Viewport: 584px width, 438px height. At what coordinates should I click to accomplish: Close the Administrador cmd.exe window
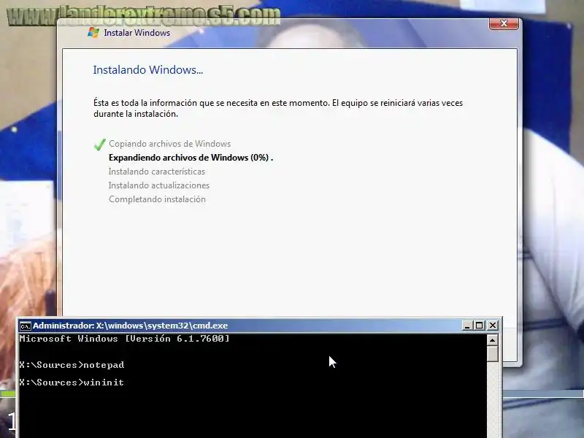point(492,326)
